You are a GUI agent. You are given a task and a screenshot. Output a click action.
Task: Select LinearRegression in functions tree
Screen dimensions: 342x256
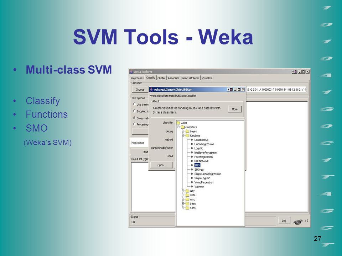[204, 144]
